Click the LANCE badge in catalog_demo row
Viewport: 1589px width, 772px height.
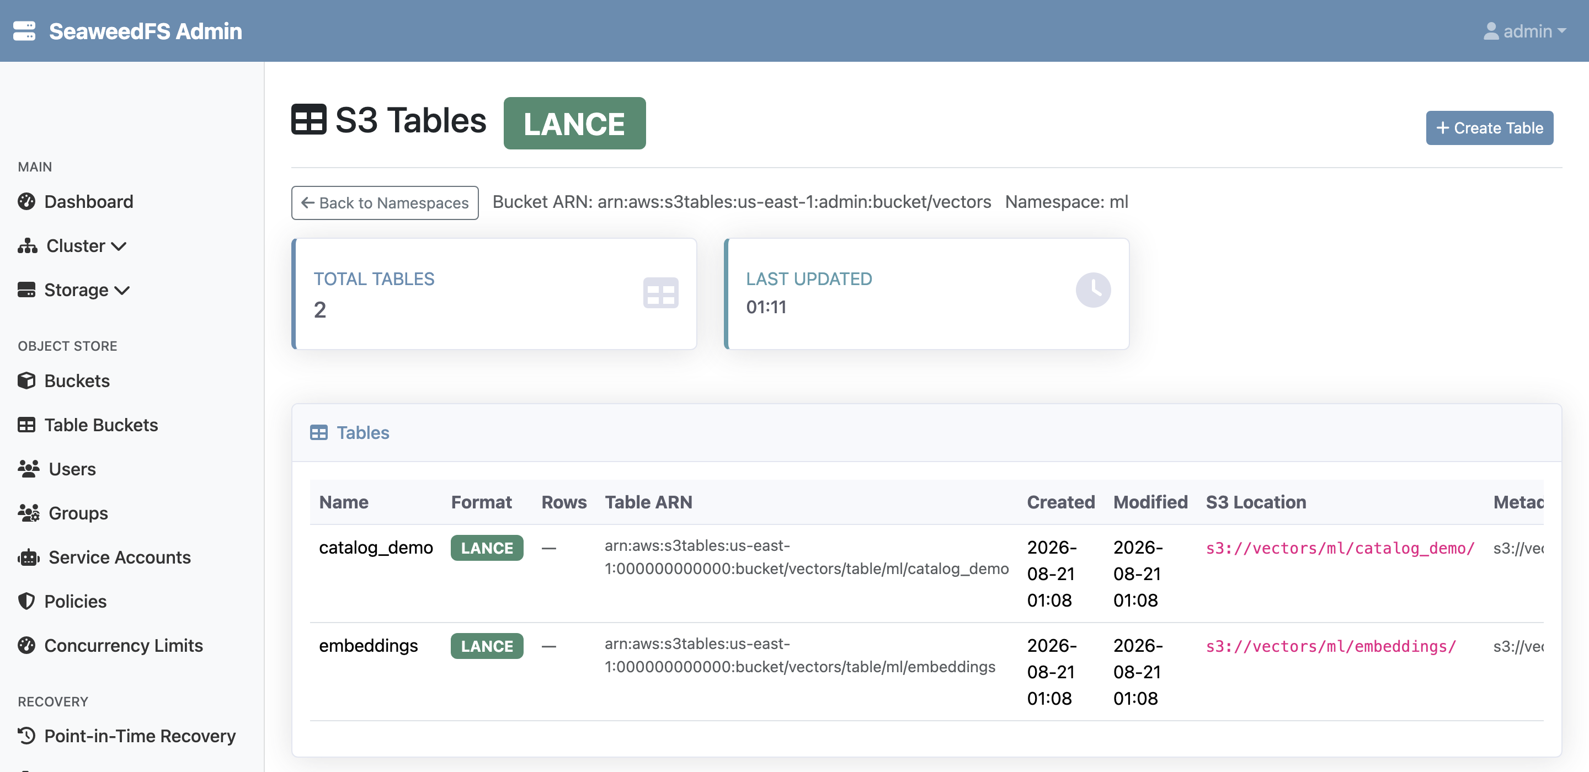coord(487,548)
